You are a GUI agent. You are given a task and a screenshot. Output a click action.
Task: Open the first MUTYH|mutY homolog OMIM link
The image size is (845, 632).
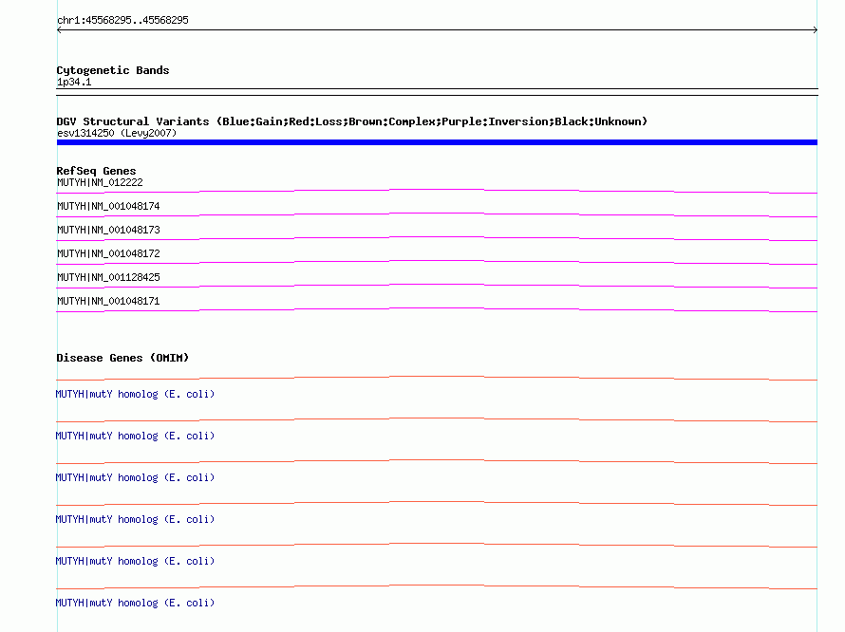pyautogui.click(x=135, y=395)
